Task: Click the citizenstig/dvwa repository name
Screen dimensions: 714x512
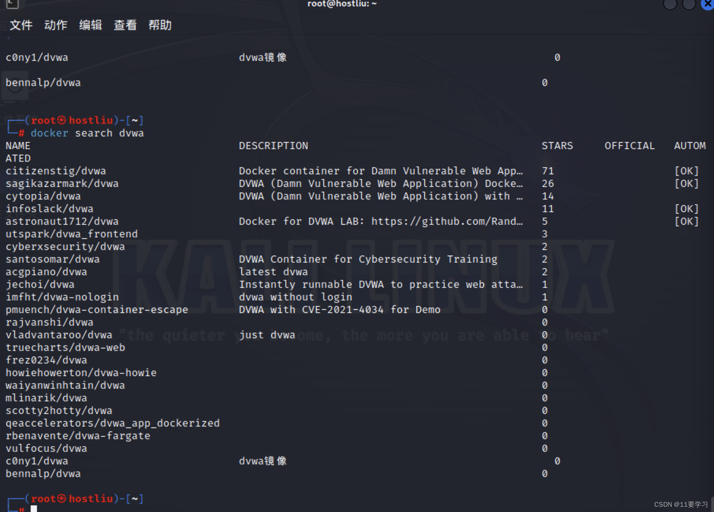Action: pyautogui.click(x=56, y=171)
